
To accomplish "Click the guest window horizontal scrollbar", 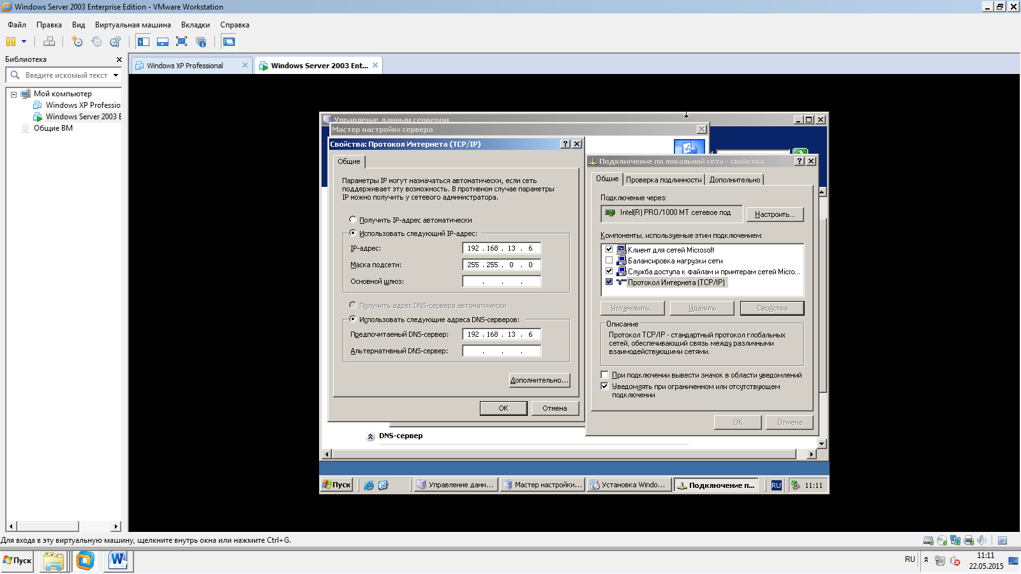I will point(563,454).
